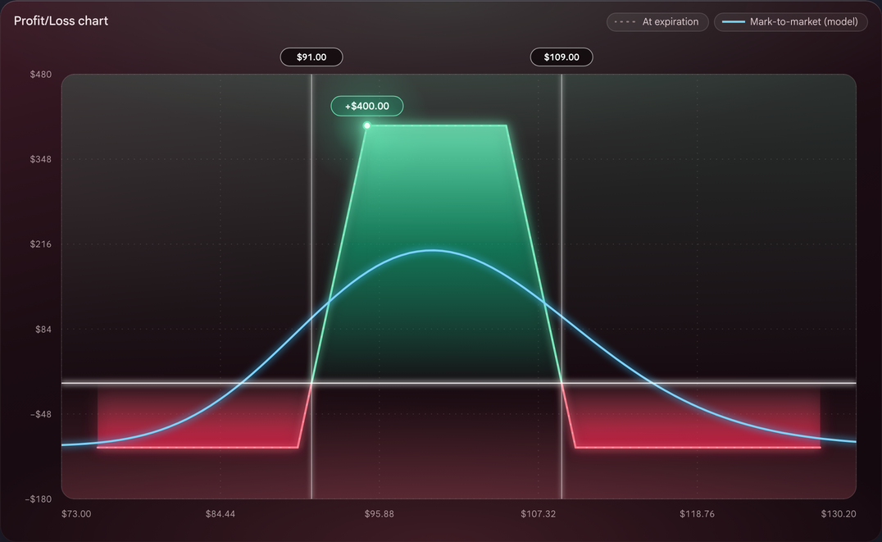
Task: Click the –$180 y-axis label
Action: click(x=39, y=499)
